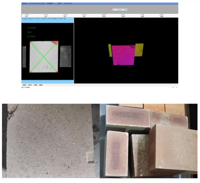Click the gray side image right of the brick
200x183 pixels.
pos(65,56)
